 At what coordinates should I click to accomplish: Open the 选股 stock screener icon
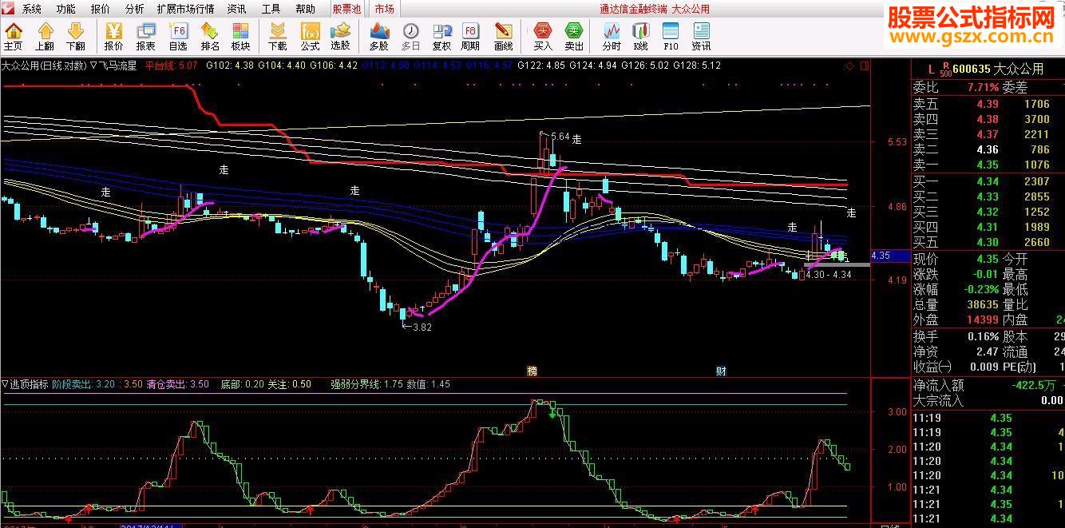(341, 37)
